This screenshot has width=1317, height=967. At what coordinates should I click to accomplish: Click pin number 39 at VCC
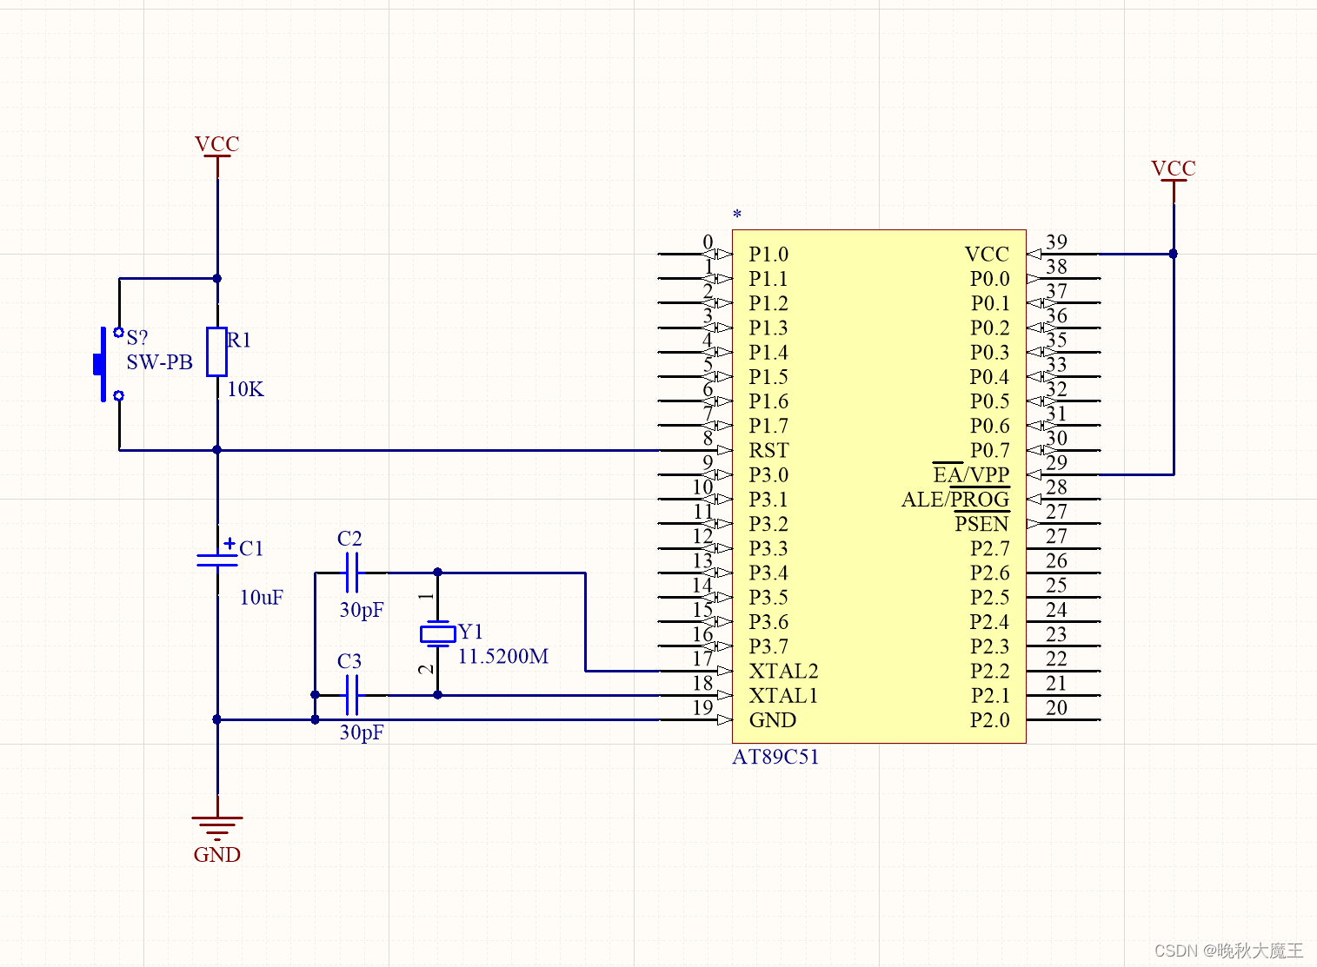1056,242
